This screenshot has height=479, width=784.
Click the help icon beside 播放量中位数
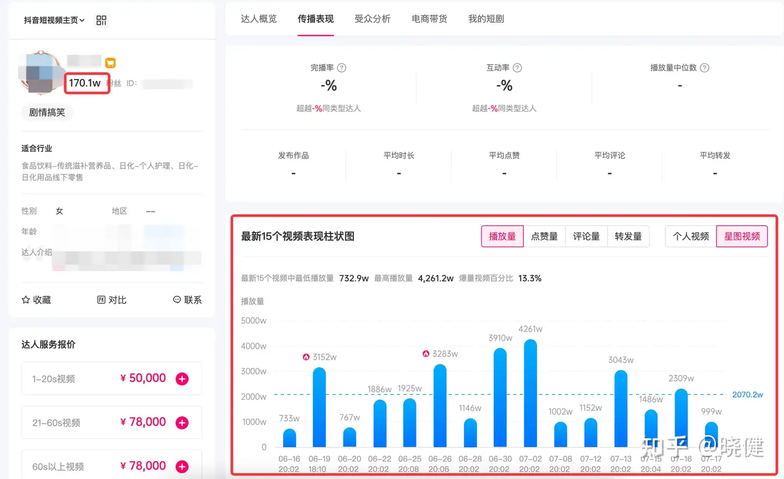click(705, 68)
